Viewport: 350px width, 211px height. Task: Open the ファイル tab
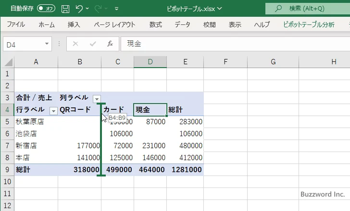(x=16, y=24)
